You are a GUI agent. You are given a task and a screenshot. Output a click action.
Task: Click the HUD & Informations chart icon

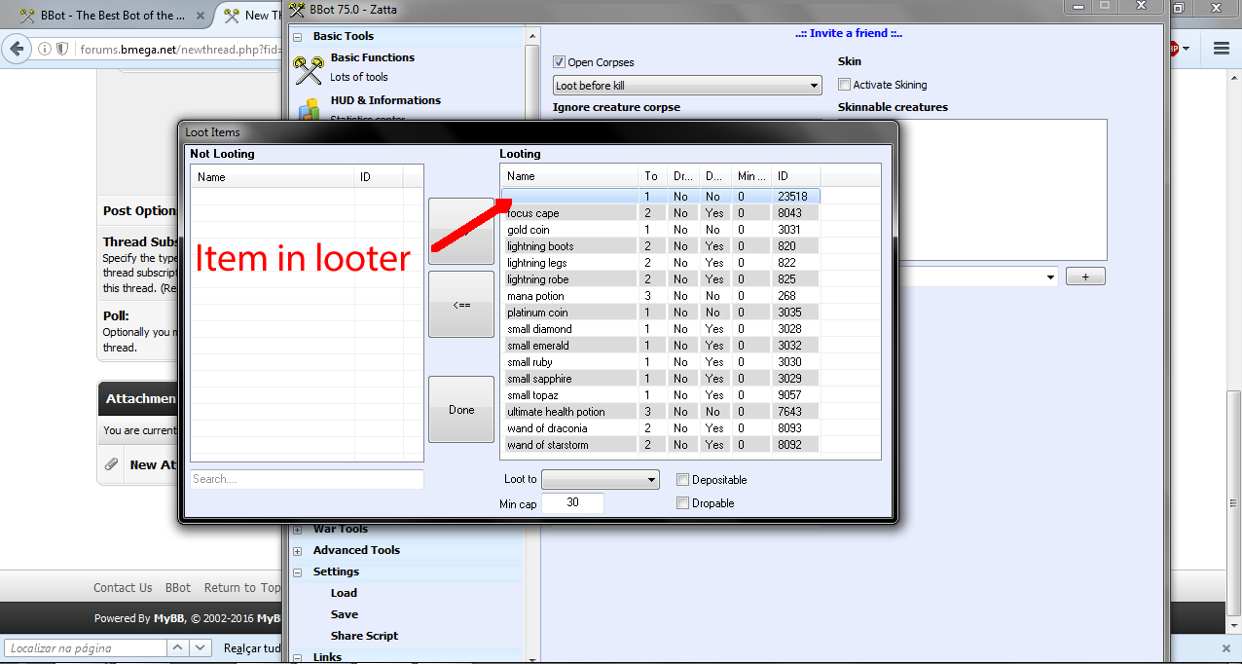tap(310, 109)
